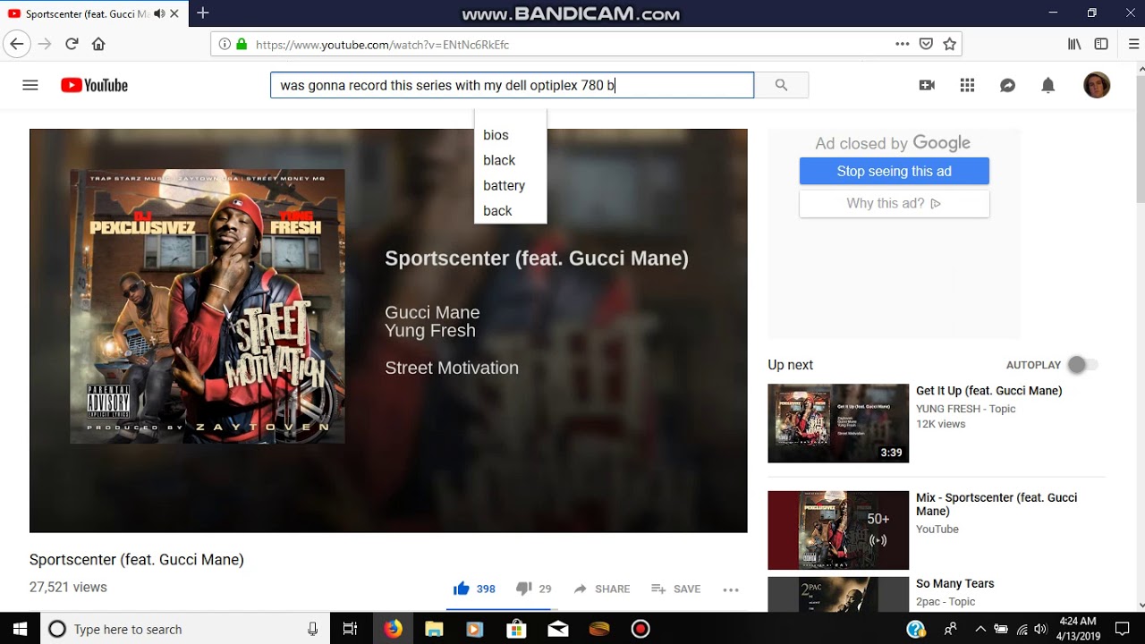Open the 2pac - Topic channel
Screen dimensions: 1145x644
946,602
